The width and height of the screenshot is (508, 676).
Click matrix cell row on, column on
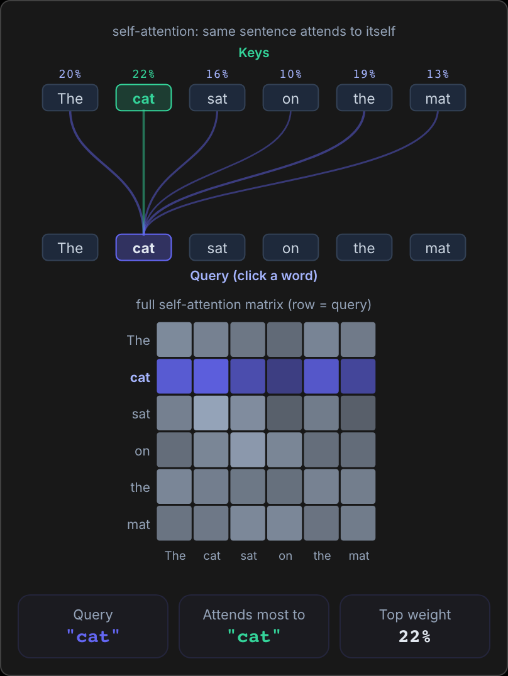coord(284,450)
